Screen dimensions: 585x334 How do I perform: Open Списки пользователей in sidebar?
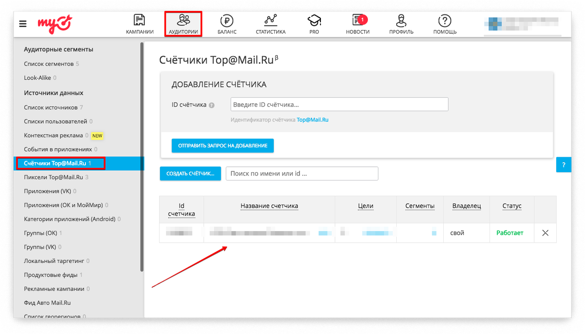[58, 122]
